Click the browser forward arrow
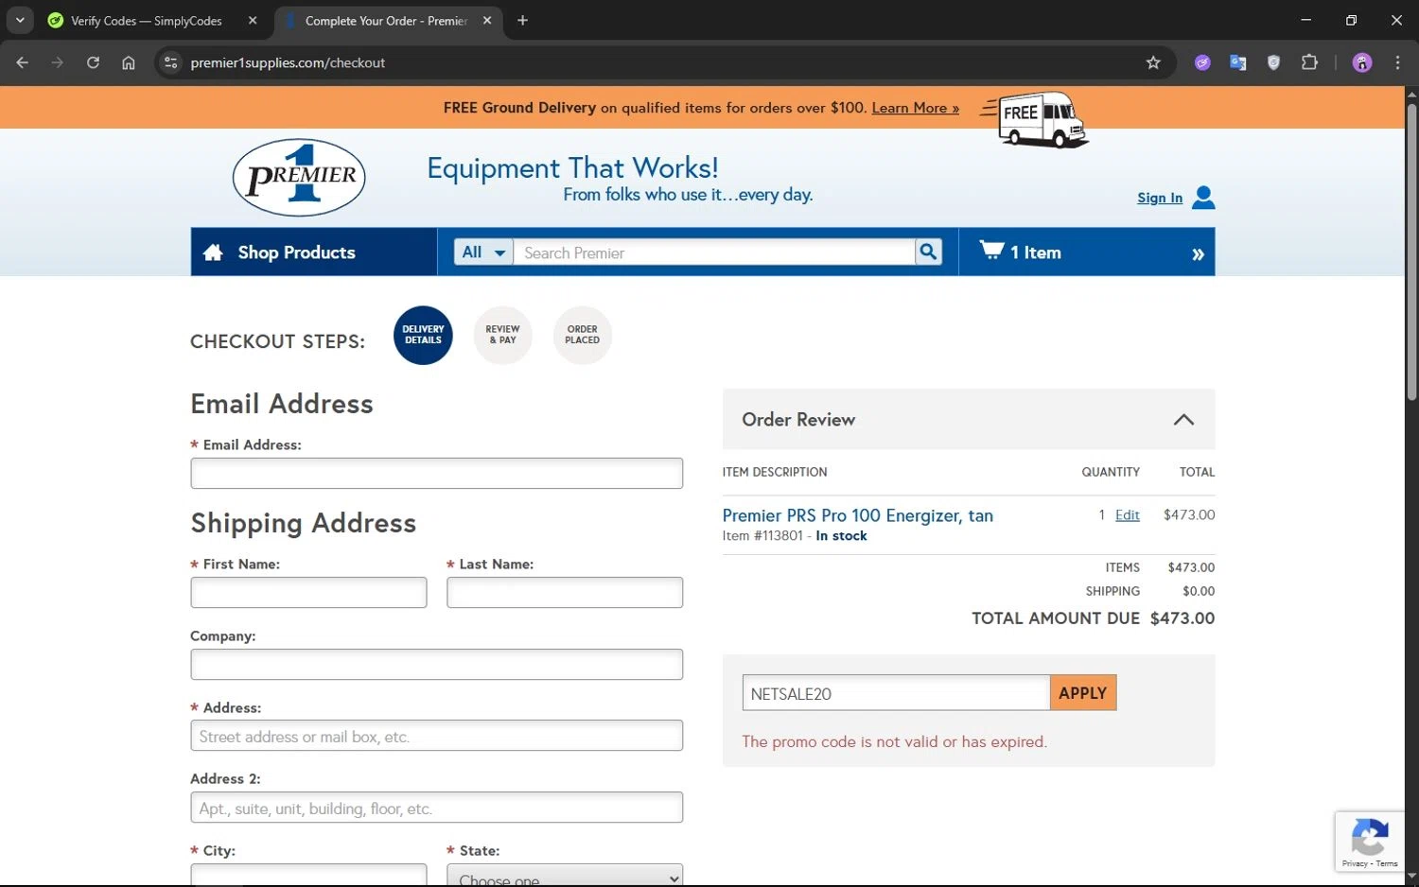Image resolution: width=1419 pixels, height=887 pixels. (x=58, y=62)
